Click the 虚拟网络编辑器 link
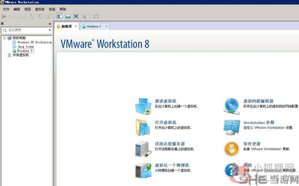Viewport: 299px width, 186px height. [258, 101]
